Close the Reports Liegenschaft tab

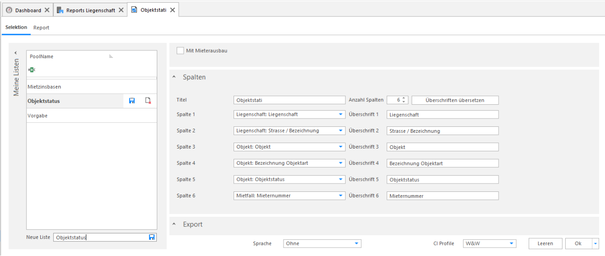point(121,10)
